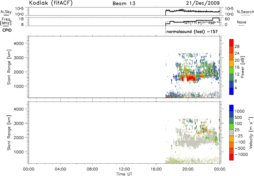The height and width of the screenshot is (176, 254).
Task: Click the 'Velocity [m s-1]' color bar label
Action: pyautogui.click(x=251, y=132)
